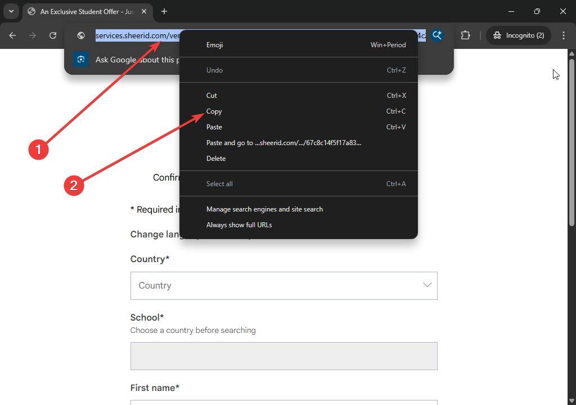Click Google Lens search icon in address bar
Viewport: 576px width, 405px height.
[x=437, y=35]
